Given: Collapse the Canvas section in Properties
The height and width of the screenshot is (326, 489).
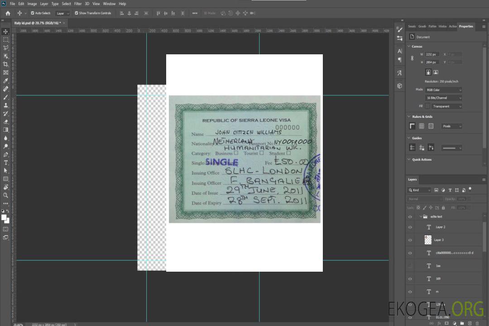Looking at the screenshot, I should 409,46.
